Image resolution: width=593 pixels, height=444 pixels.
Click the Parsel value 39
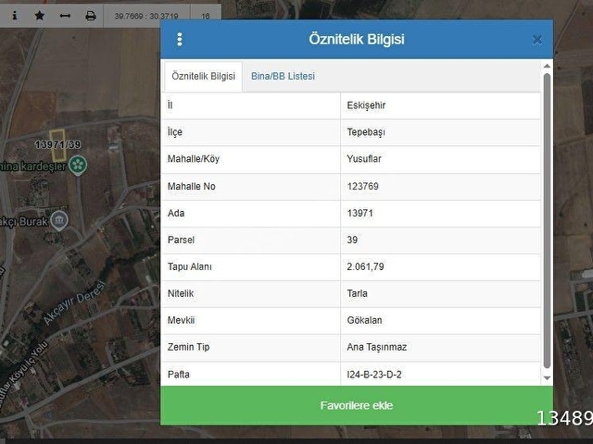pos(352,240)
